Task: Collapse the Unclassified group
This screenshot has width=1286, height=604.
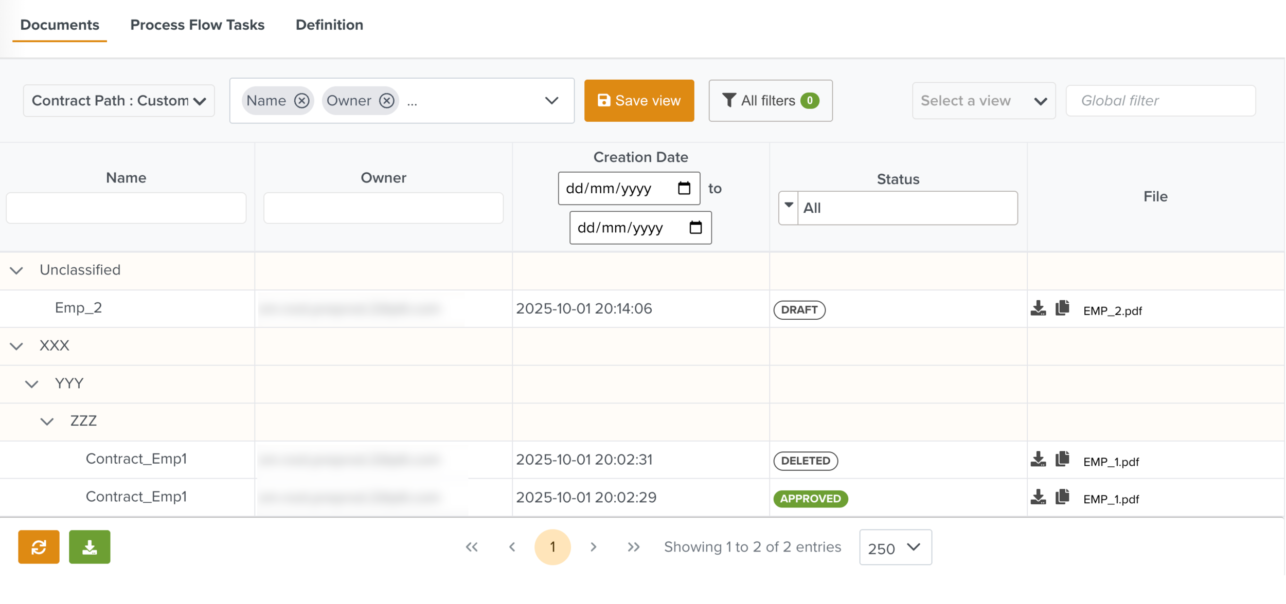Action: pos(16,270)
